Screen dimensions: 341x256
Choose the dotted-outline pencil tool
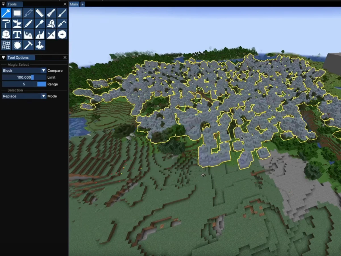pos(28,13)
